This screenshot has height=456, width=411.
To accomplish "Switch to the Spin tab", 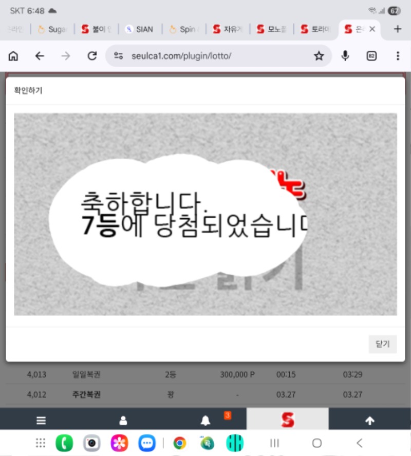I will [183, 29].
